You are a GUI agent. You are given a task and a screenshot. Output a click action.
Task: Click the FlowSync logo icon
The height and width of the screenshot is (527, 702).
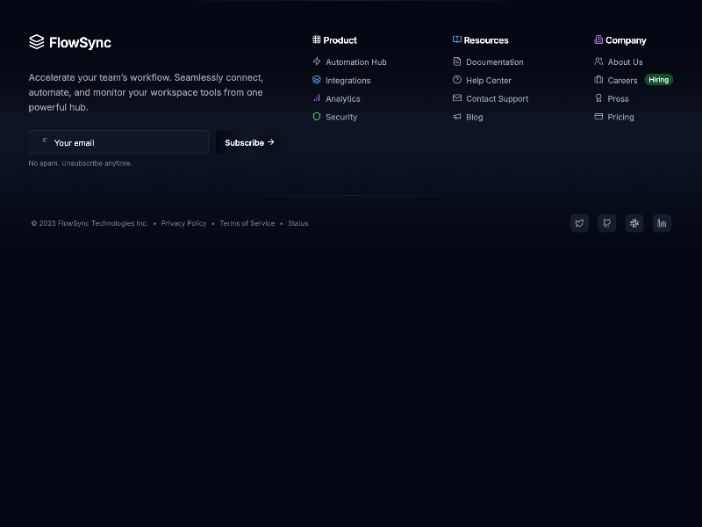click(36, 42)
